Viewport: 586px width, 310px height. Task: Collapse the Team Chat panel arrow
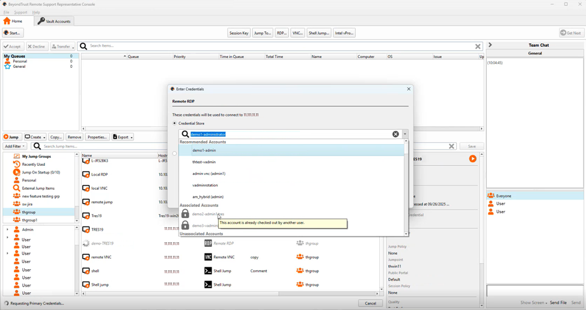[490, 45]
